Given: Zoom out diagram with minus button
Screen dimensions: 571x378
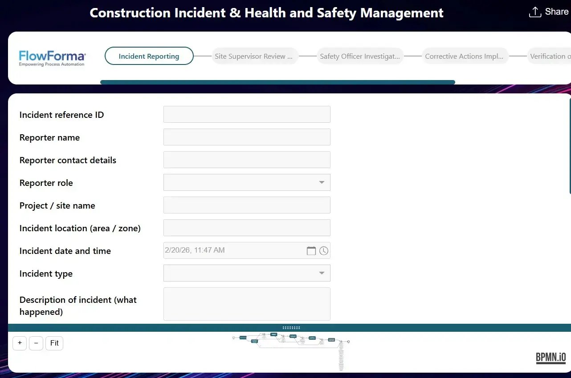Looking at the screenshot, I should 36,343.
